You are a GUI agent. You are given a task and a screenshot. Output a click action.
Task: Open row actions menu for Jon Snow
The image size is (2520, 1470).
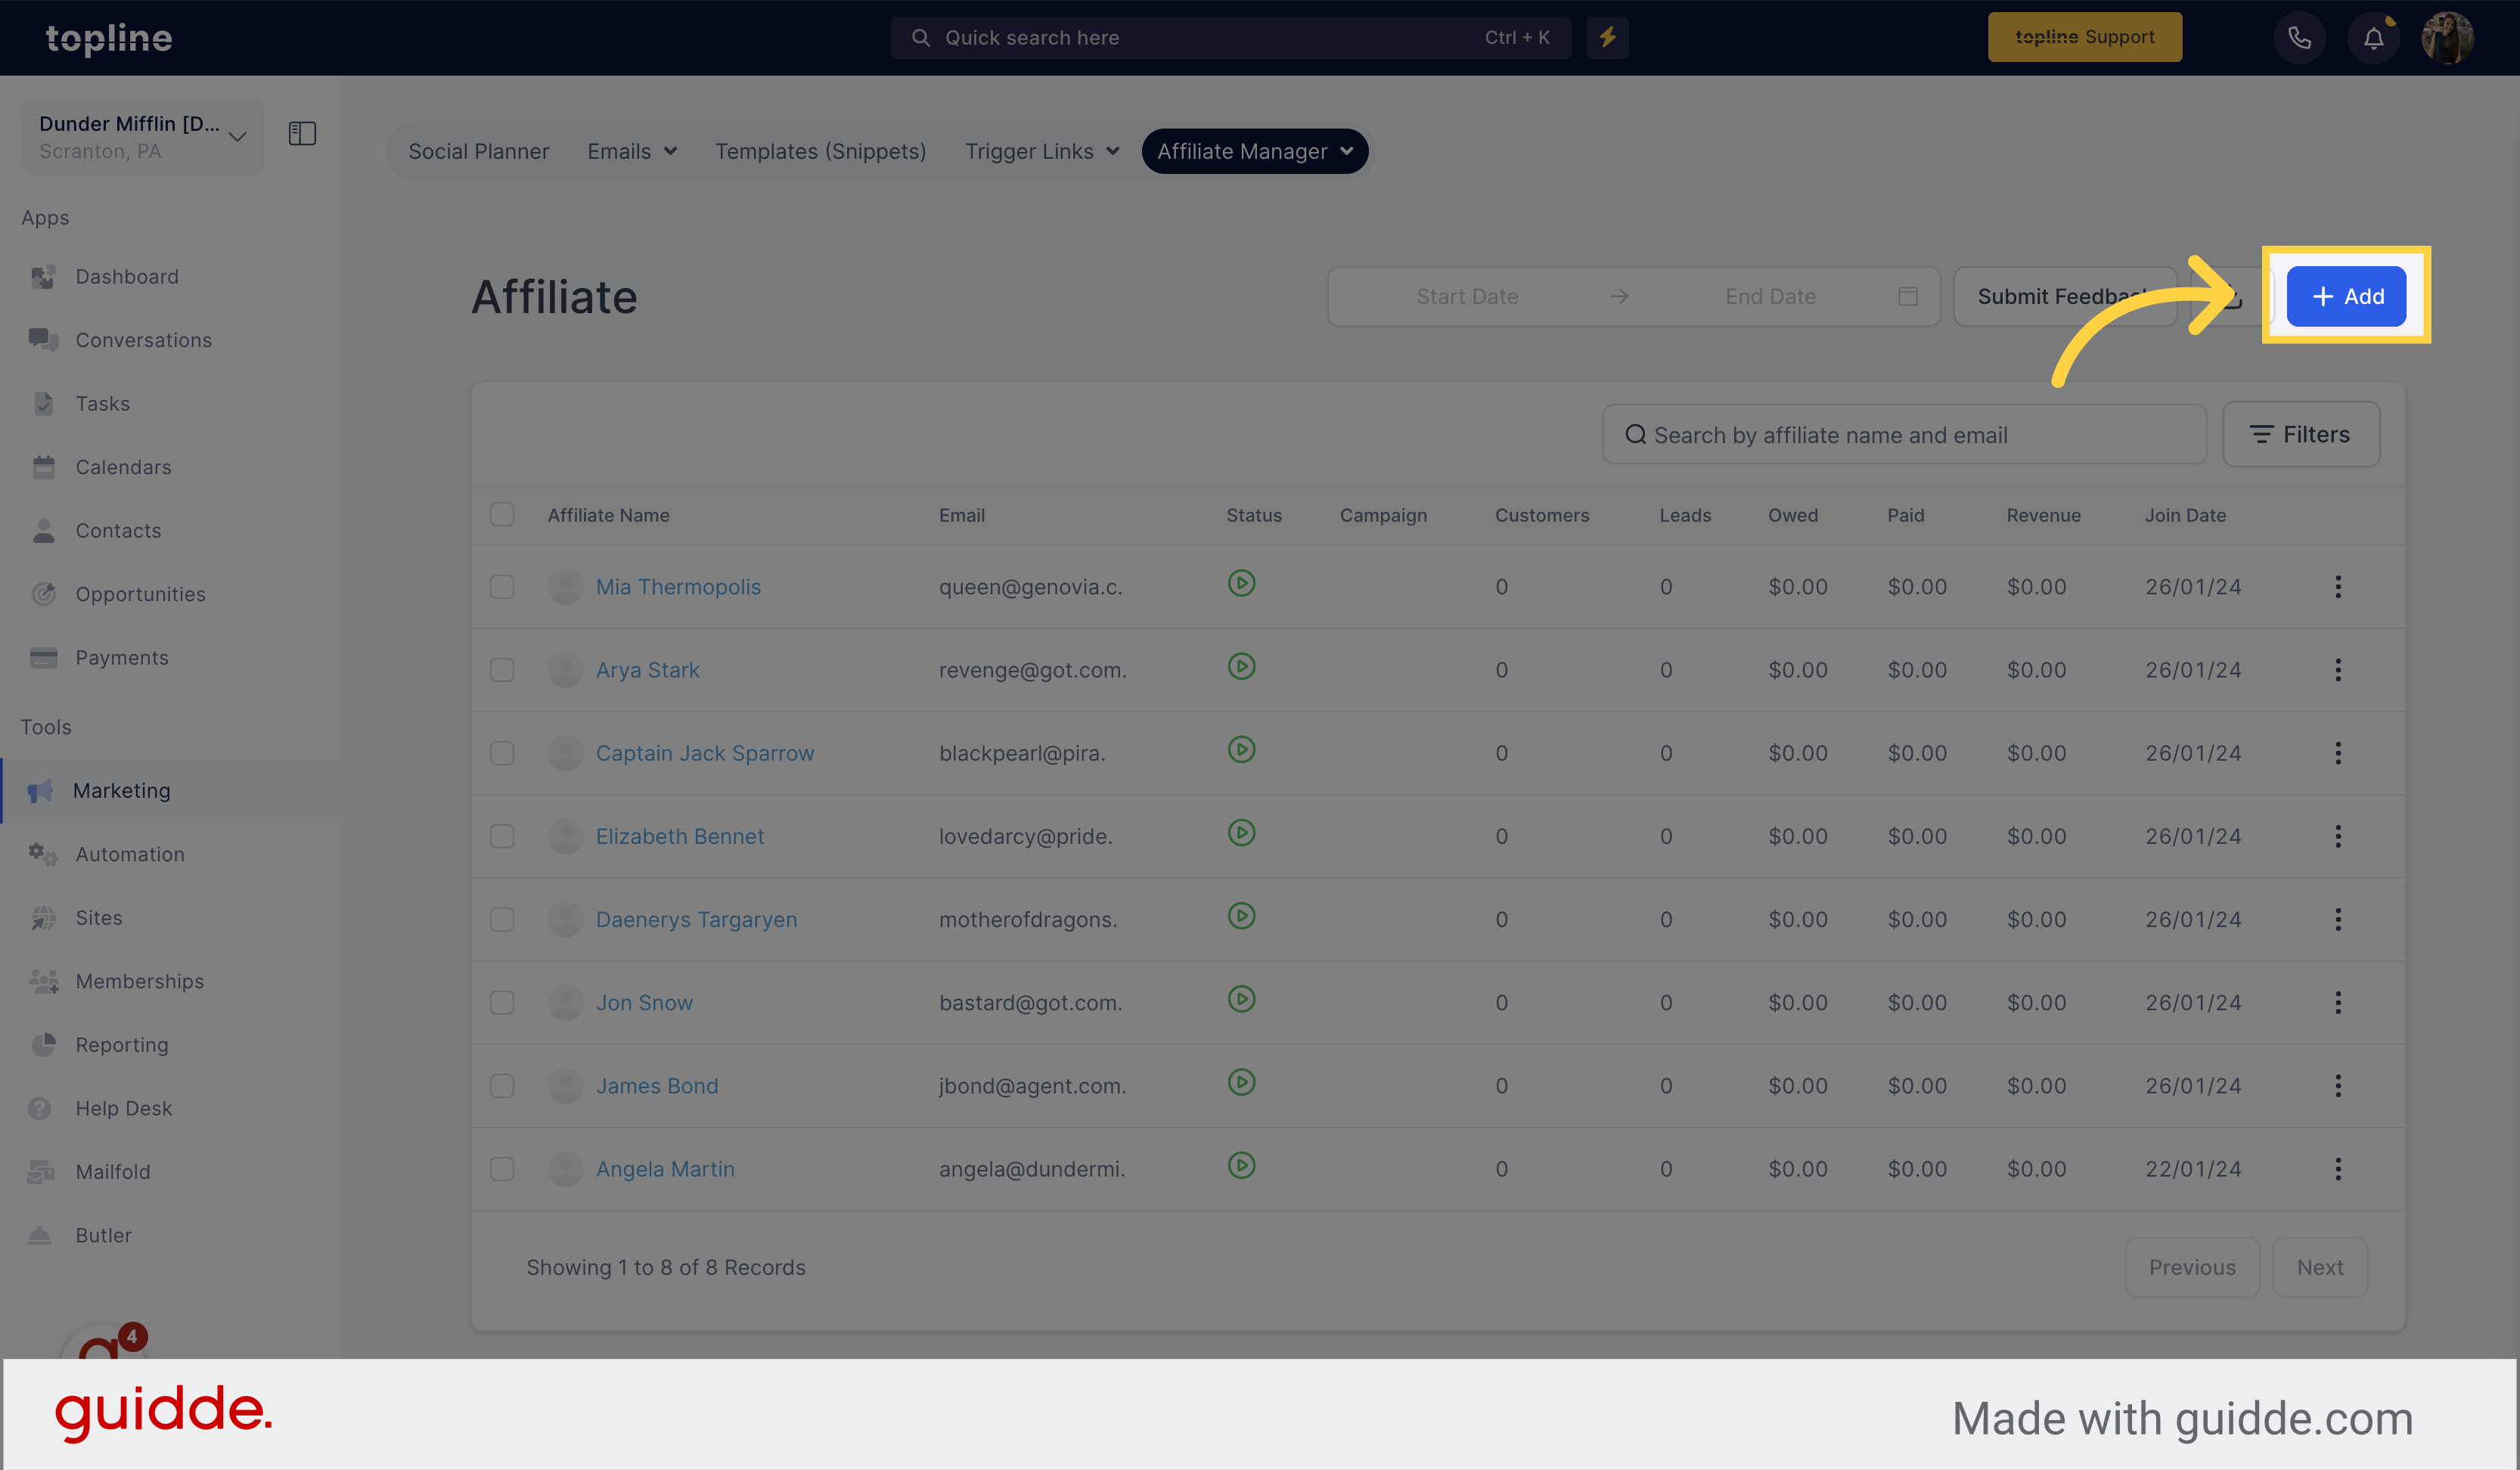[2338, 1003]
